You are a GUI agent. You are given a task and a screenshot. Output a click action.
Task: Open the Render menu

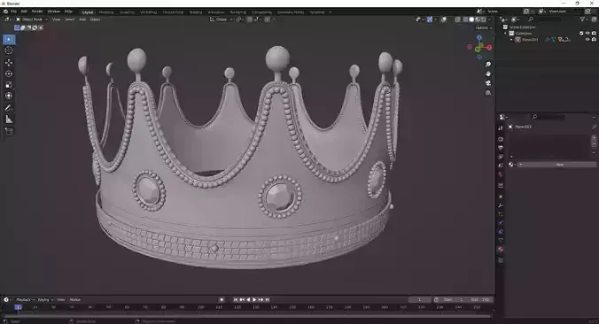pos(37,12)
